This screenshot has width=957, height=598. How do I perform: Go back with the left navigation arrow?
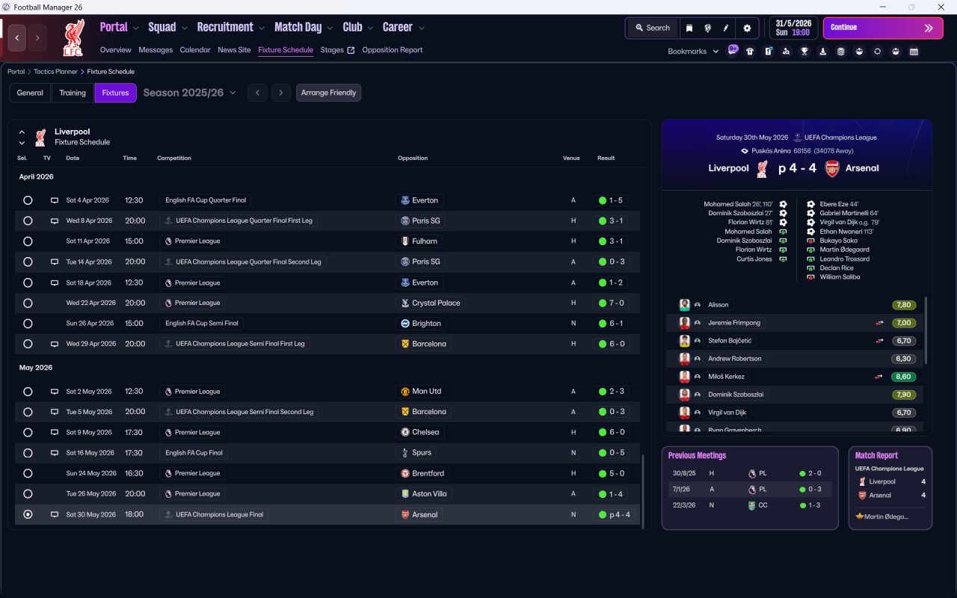click(18, 37)
